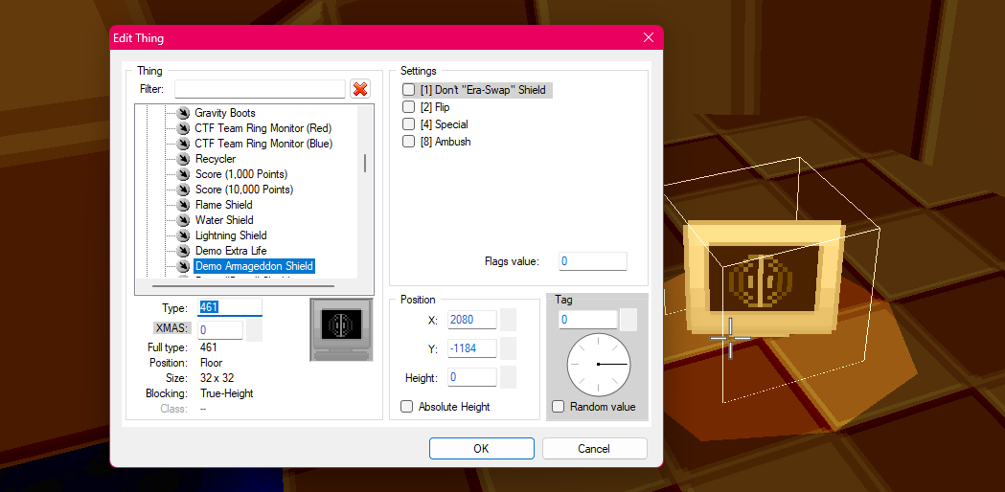
Task: Click the Filter text field
Action: click(x=260, y=89)
